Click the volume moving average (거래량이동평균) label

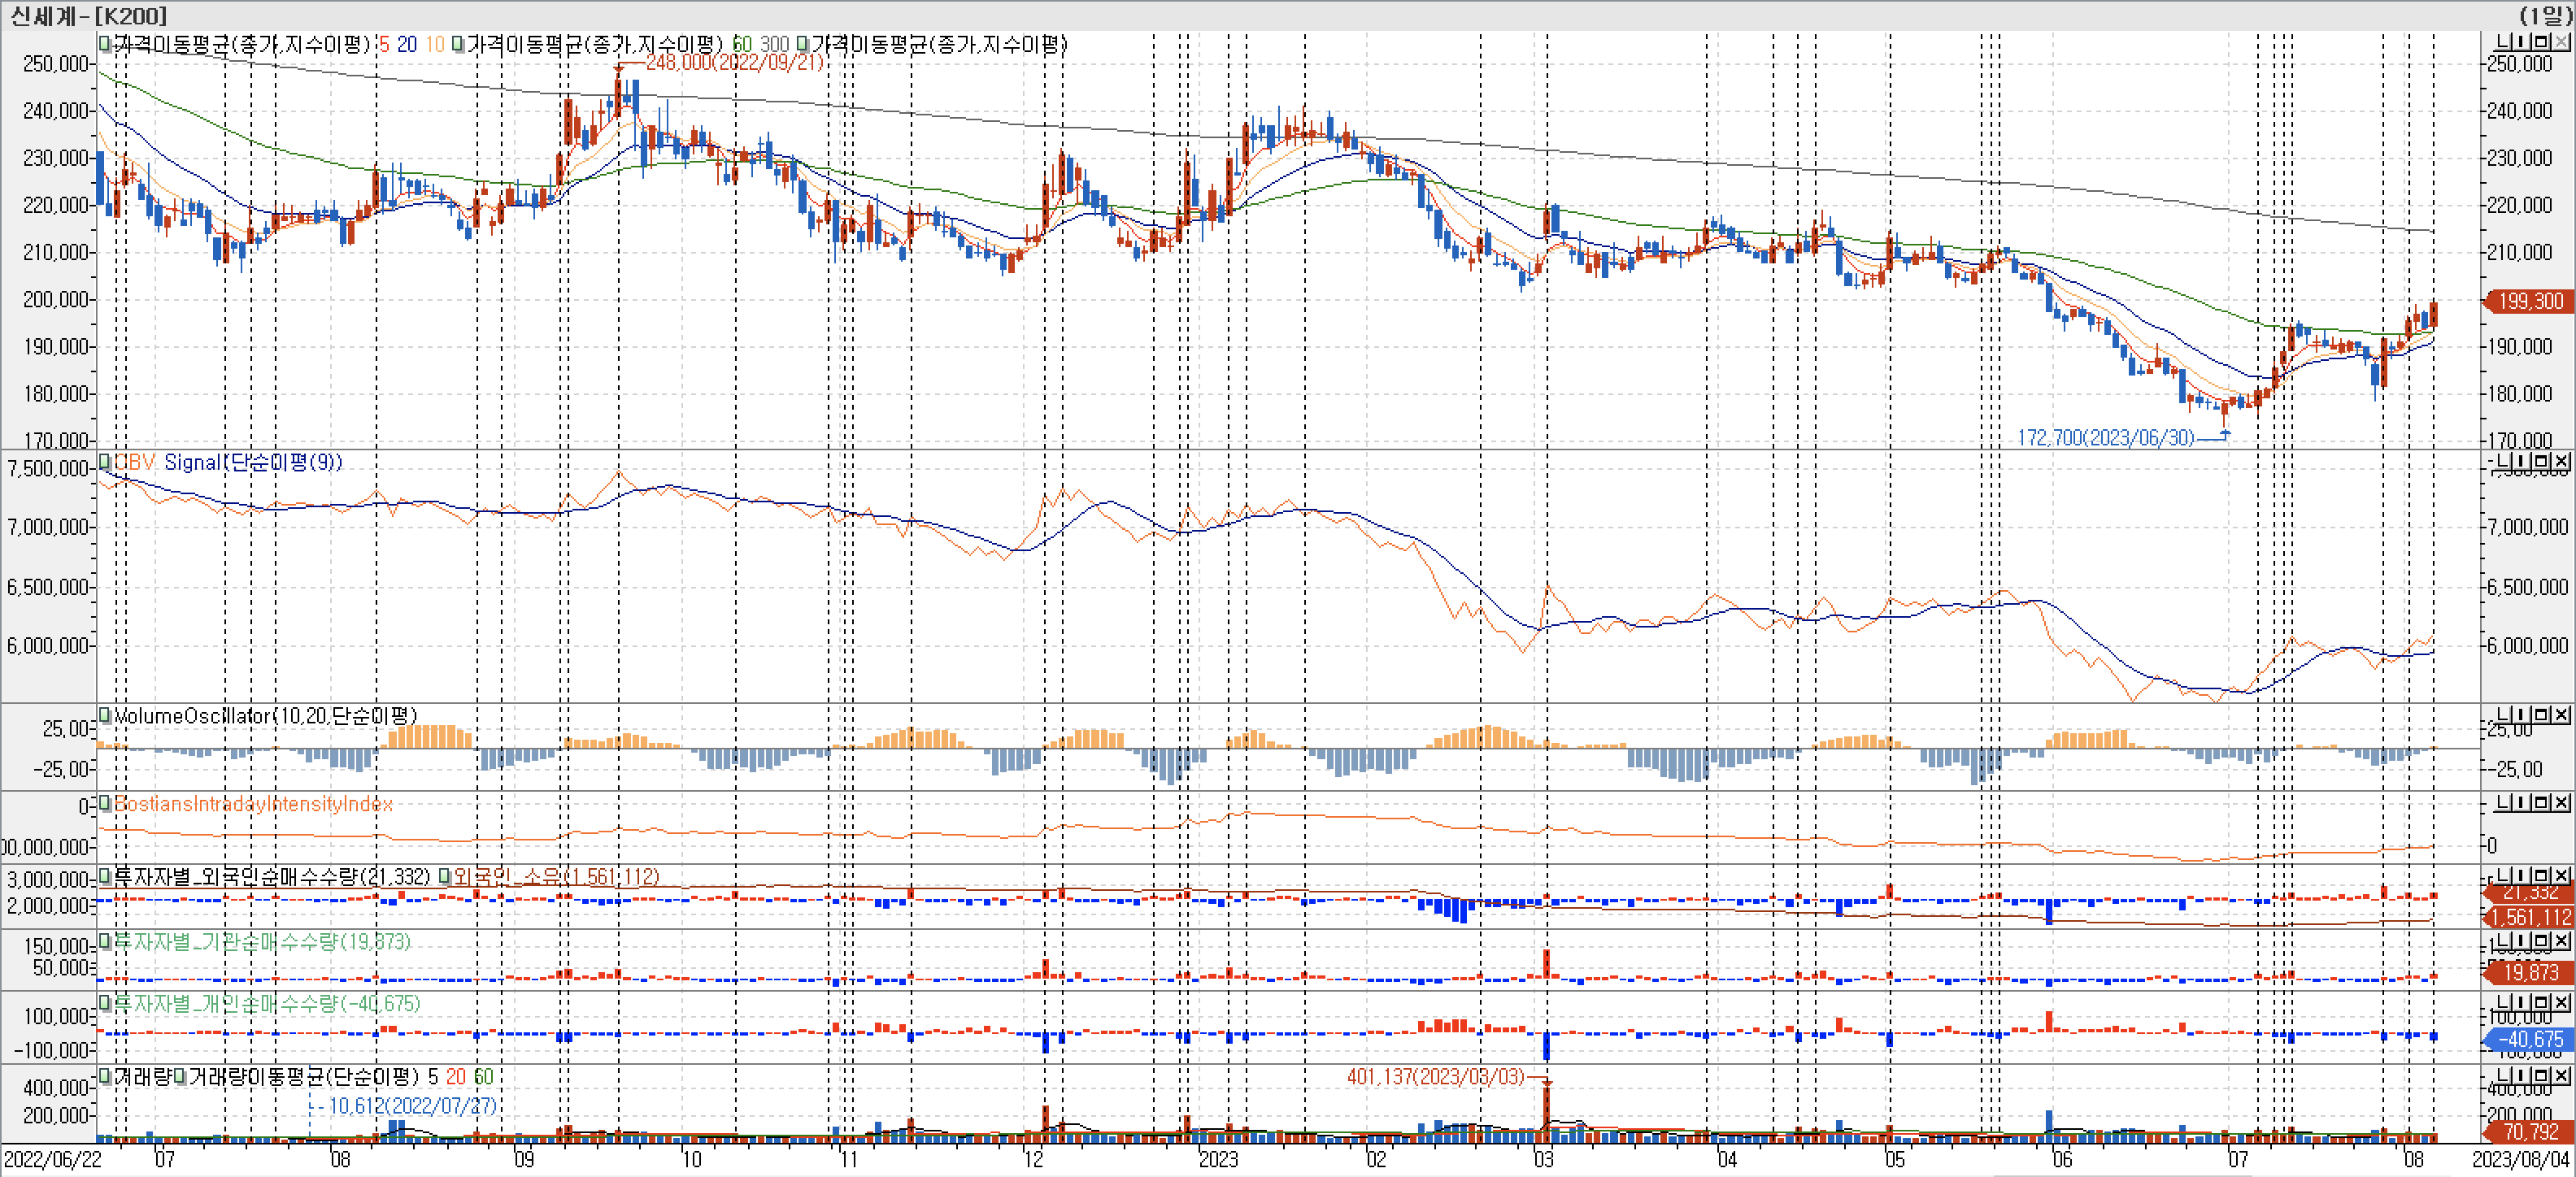[x=303, y=1076]
